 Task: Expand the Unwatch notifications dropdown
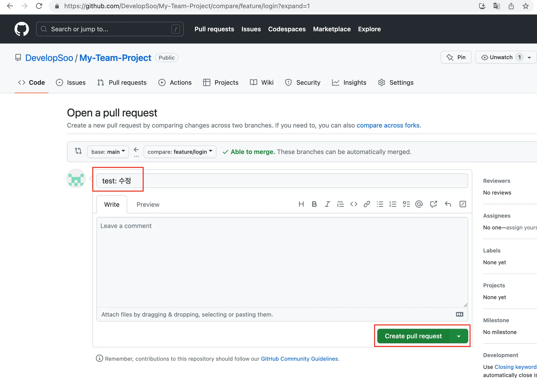tap(529, 57)
